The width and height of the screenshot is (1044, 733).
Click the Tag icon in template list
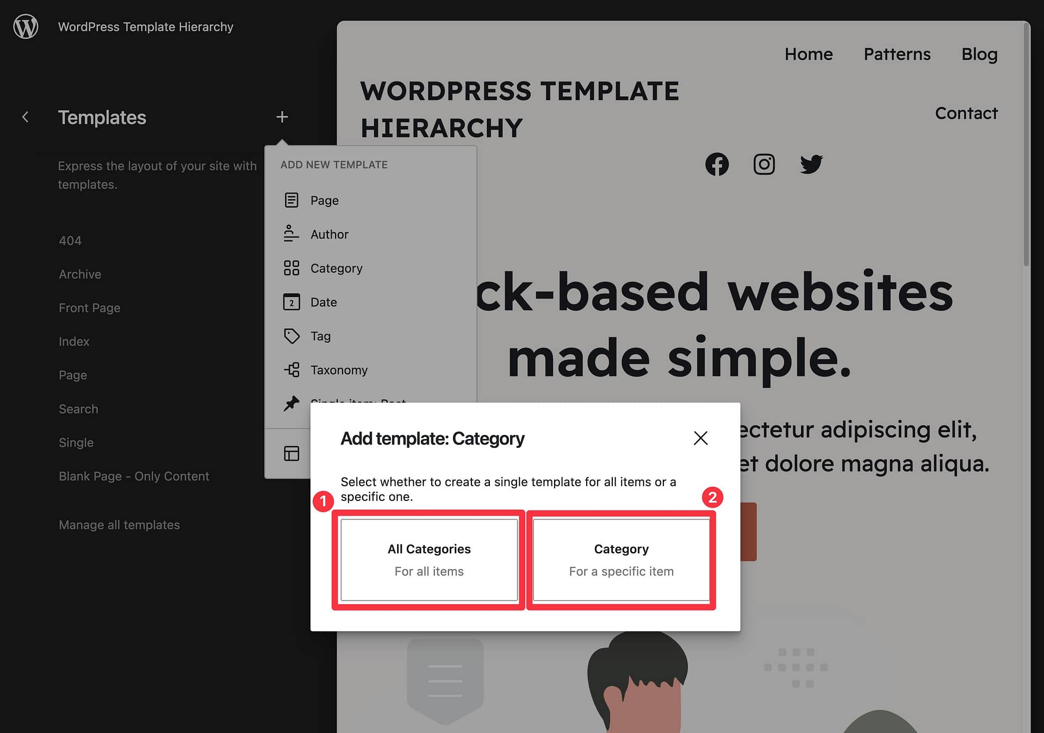click(291, 336)
